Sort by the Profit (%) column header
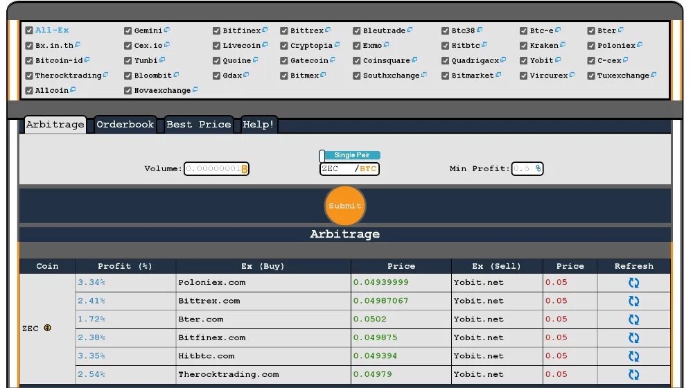 coord(125,266)
